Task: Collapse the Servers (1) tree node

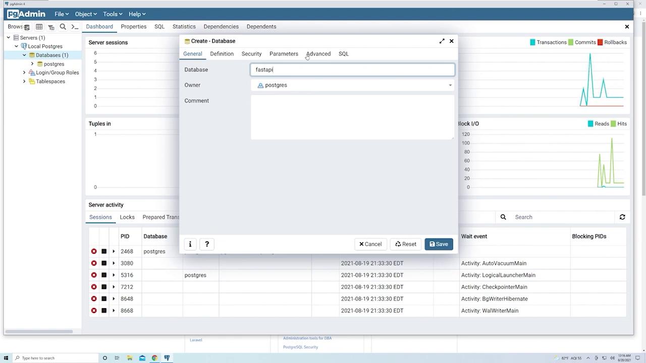Action: (x=9, y=38)
